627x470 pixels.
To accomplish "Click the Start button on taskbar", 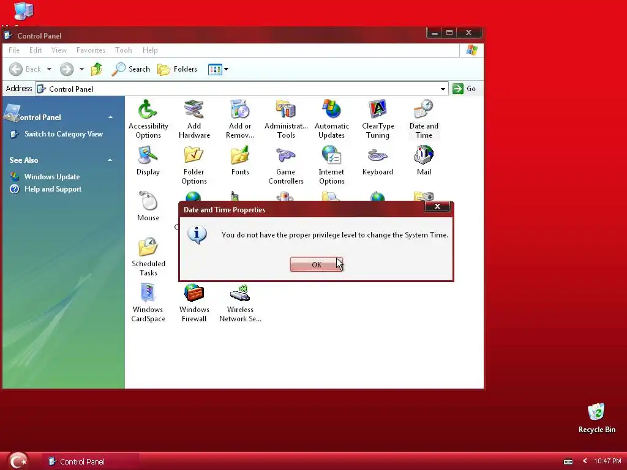I will pyautogui.click(x=18, y=461).
